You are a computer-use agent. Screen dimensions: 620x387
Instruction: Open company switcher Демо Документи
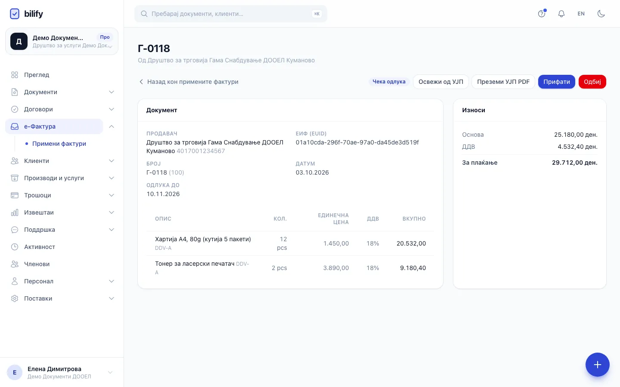62,41
